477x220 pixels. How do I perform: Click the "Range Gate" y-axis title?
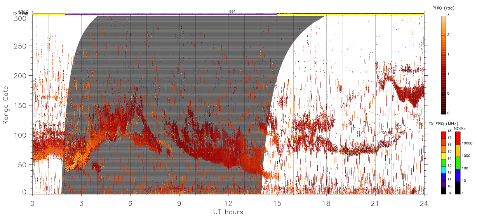coord(6,106)
